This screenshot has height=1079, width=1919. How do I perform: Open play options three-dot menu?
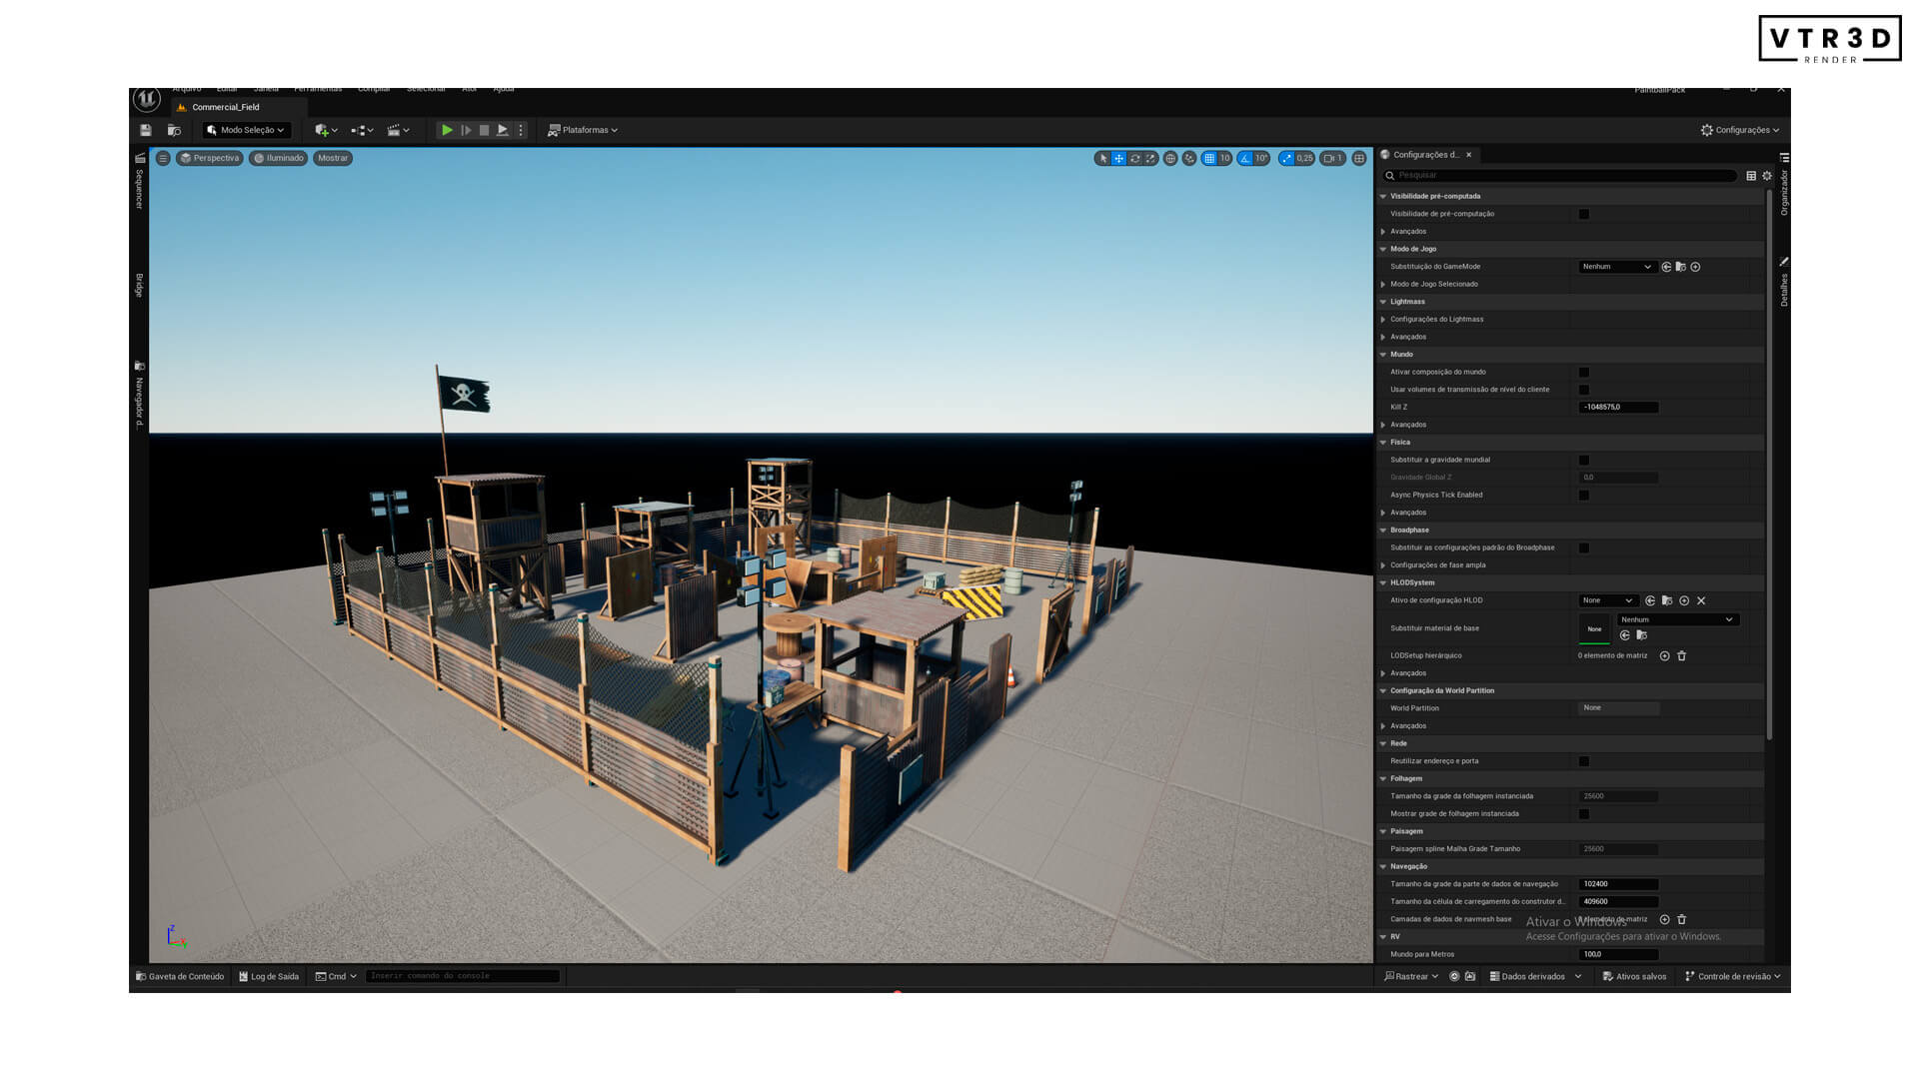coord(521,130)
